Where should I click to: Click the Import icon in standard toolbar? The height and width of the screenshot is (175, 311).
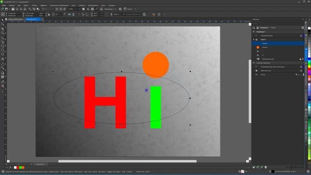(57, 9)
